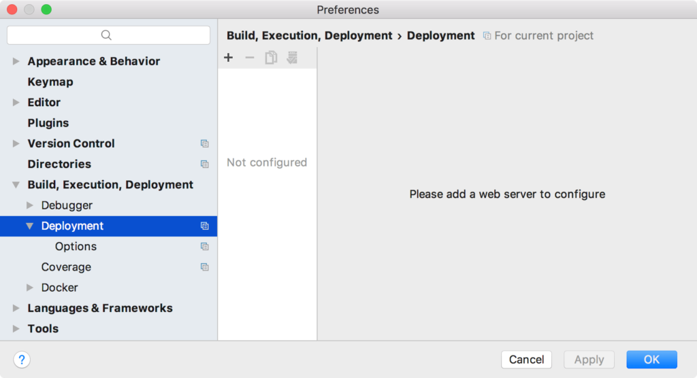The width and height of the screenshot is (697, 378).
Task: Expand the Languages & Frameworks section
Action: [x=16, y=308]
